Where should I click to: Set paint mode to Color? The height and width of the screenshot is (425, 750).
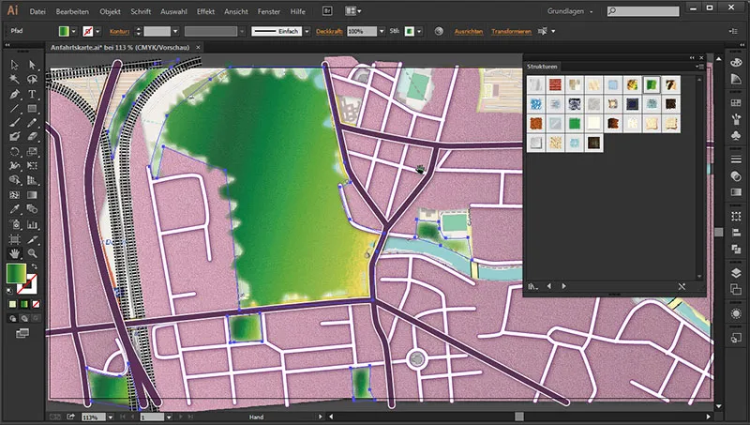[13, 304]
